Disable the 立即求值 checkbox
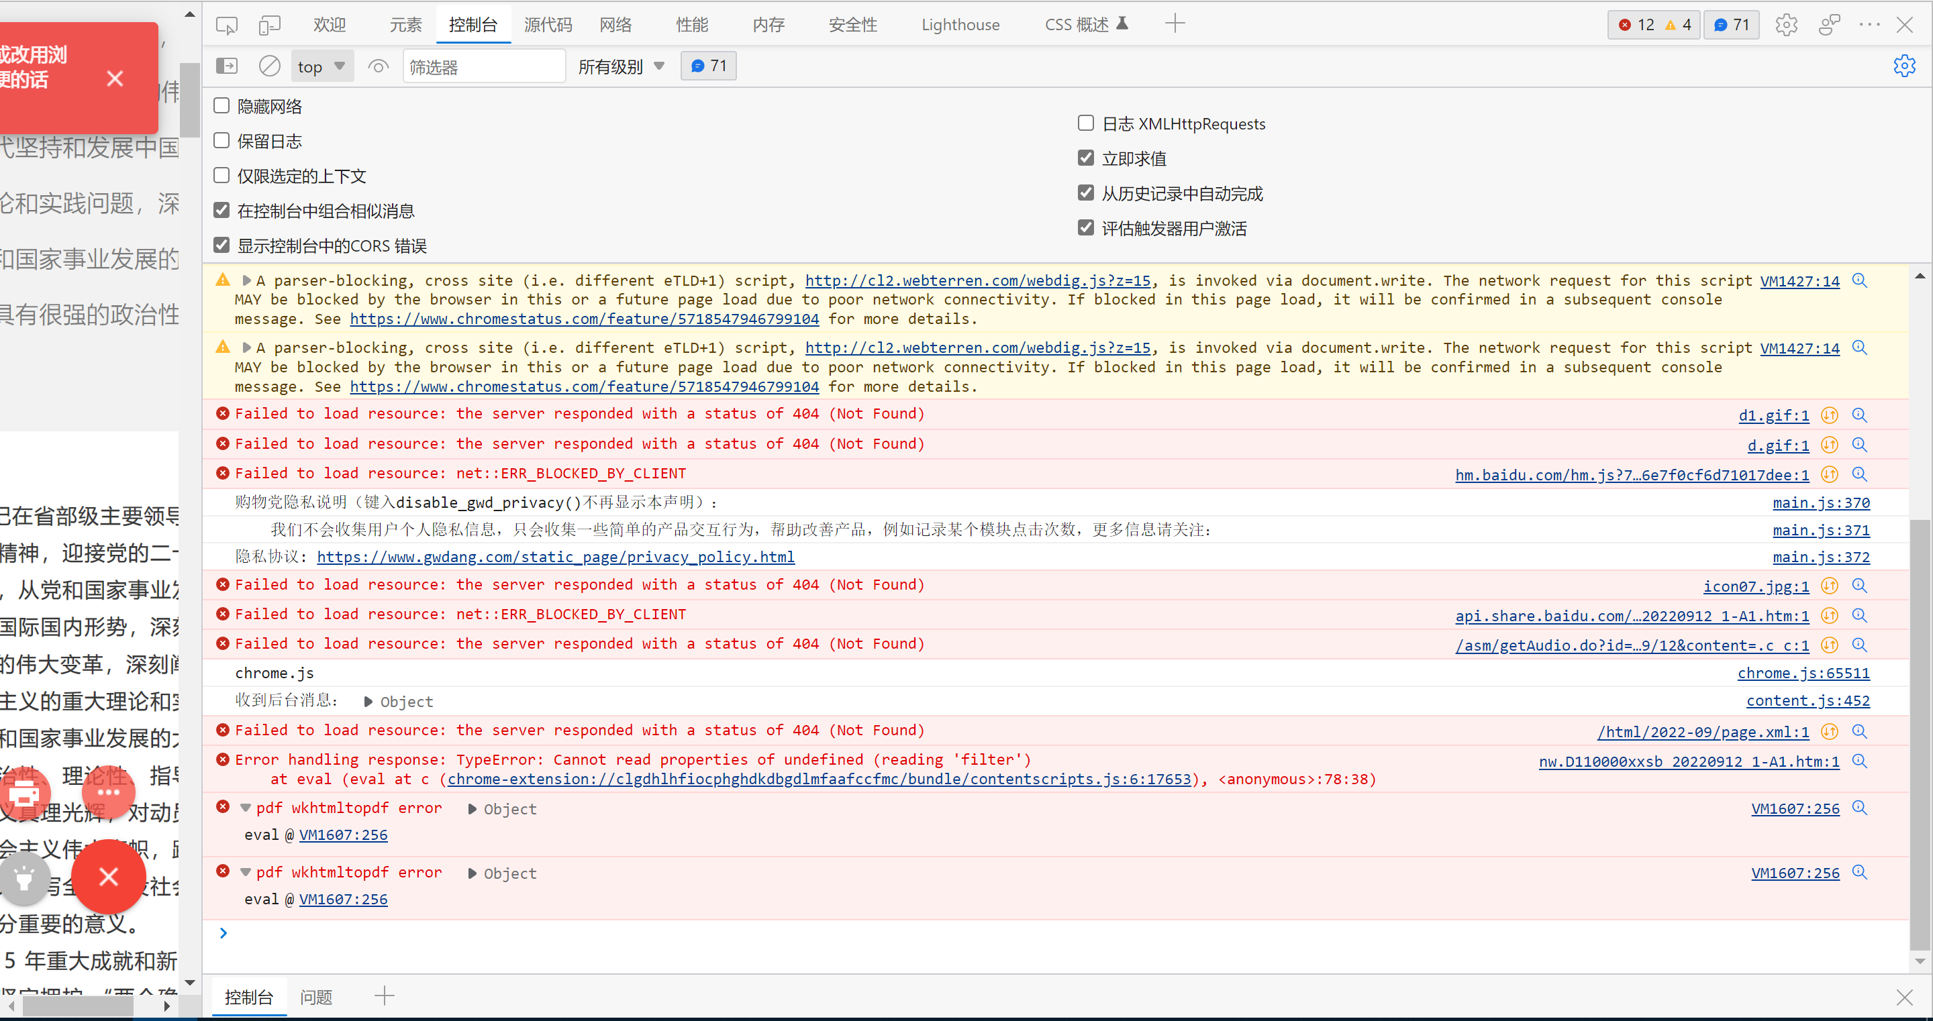Viewport: 1933px width, 1021px height. pos(1086,158)
